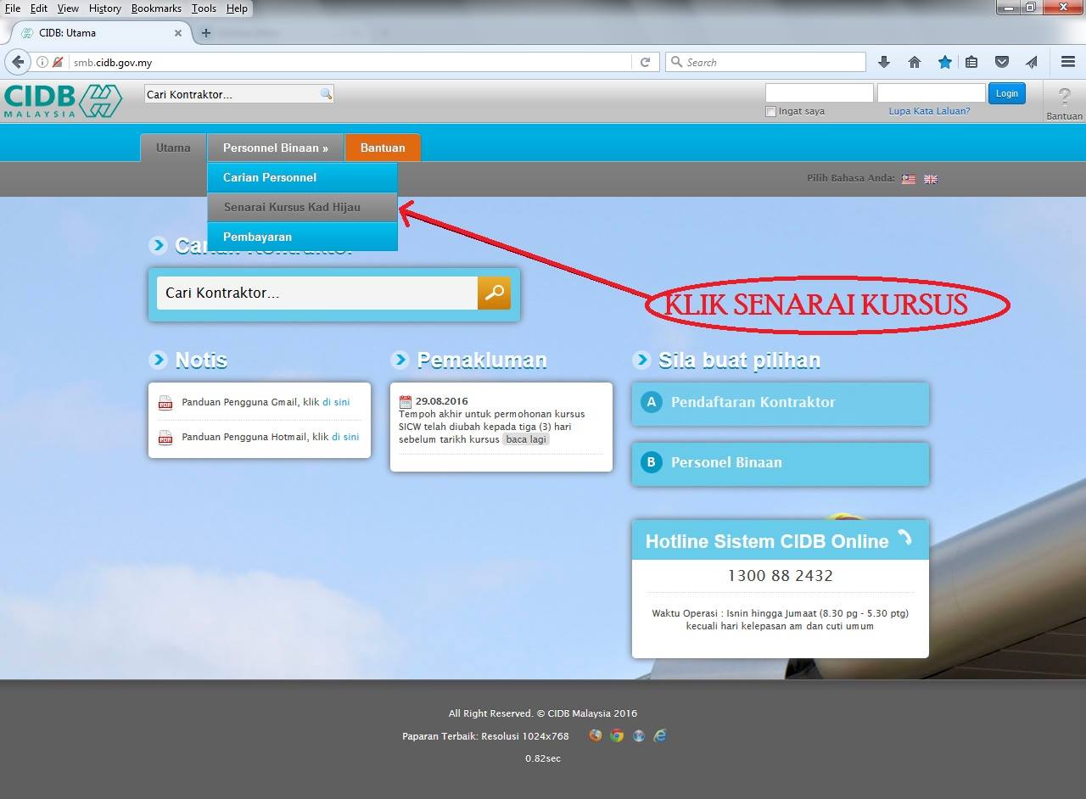Click the Internet Explorer icon in the footer
The image size is (1086, 799).
660,735
